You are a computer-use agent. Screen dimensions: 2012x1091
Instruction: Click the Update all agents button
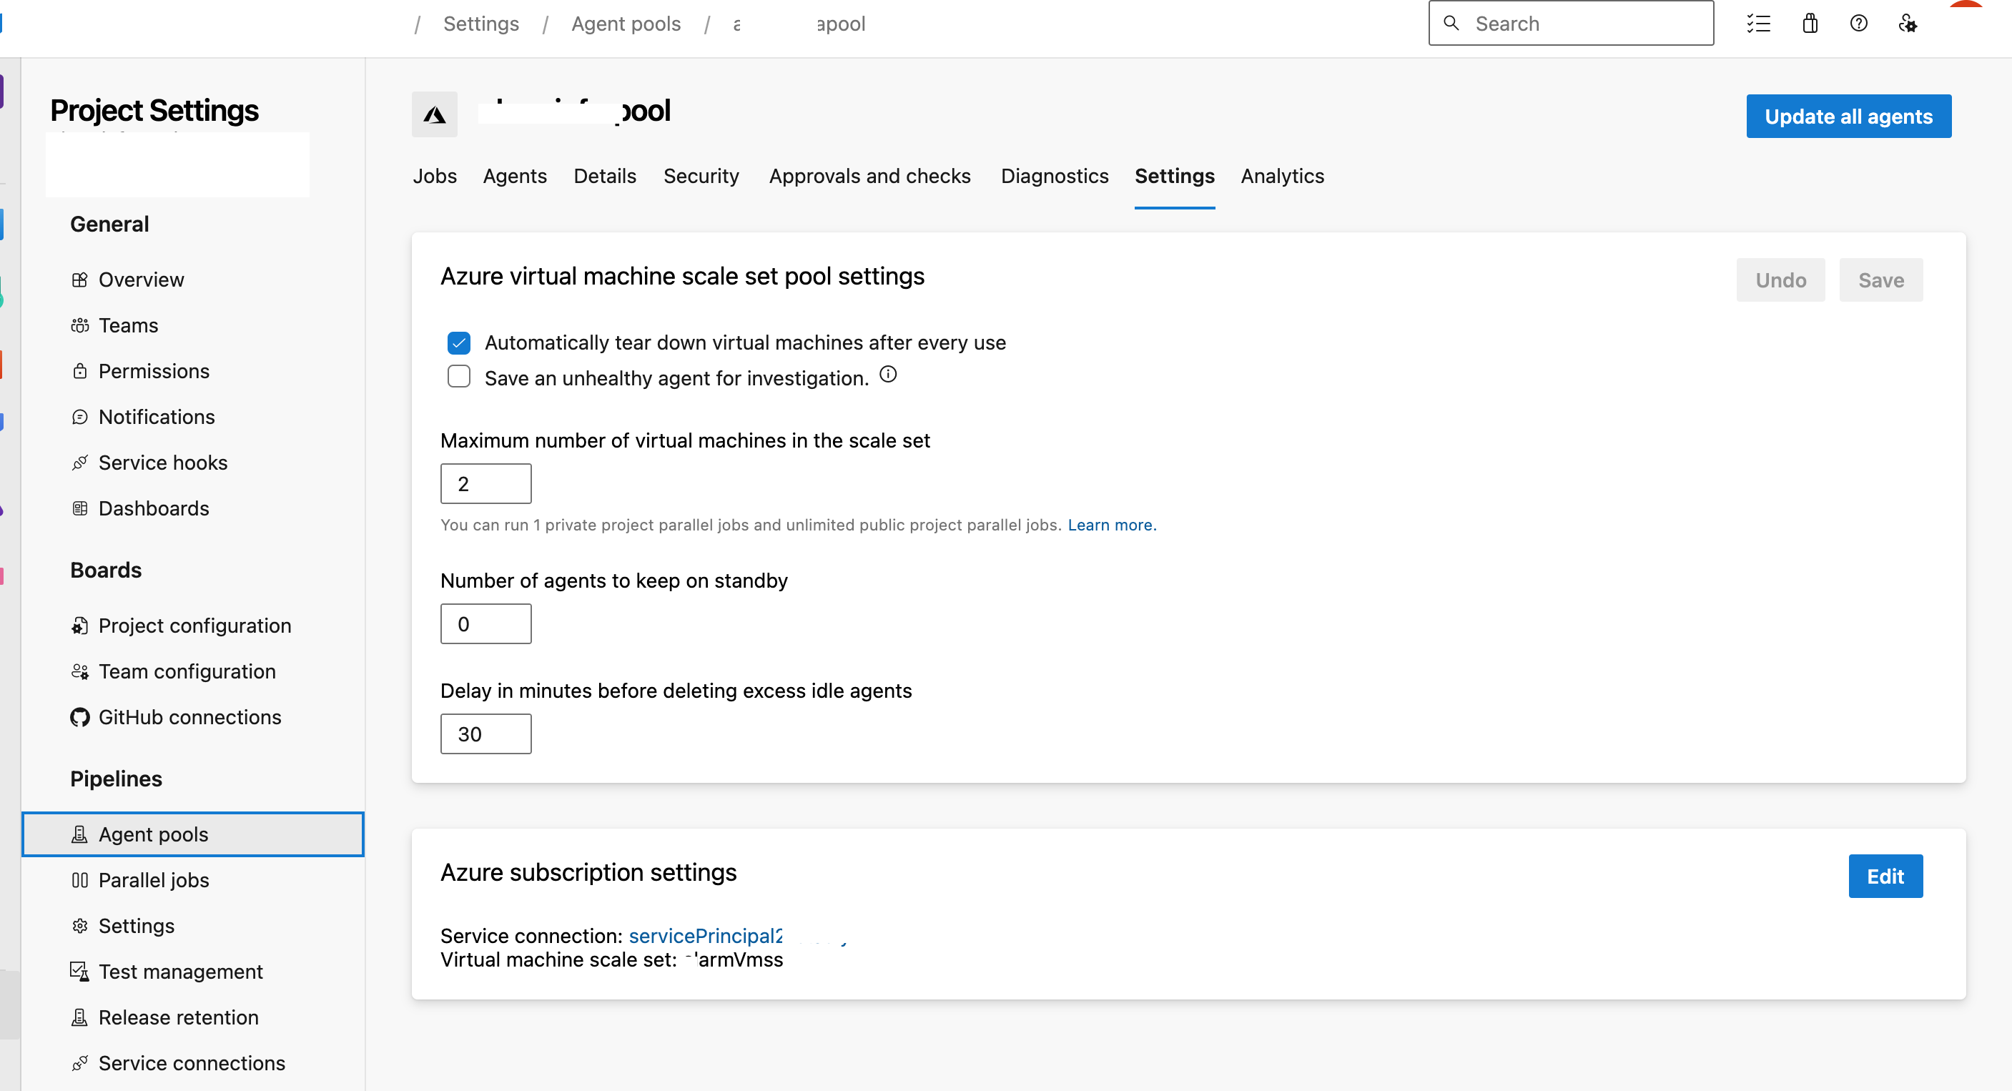click(1848, 117)
